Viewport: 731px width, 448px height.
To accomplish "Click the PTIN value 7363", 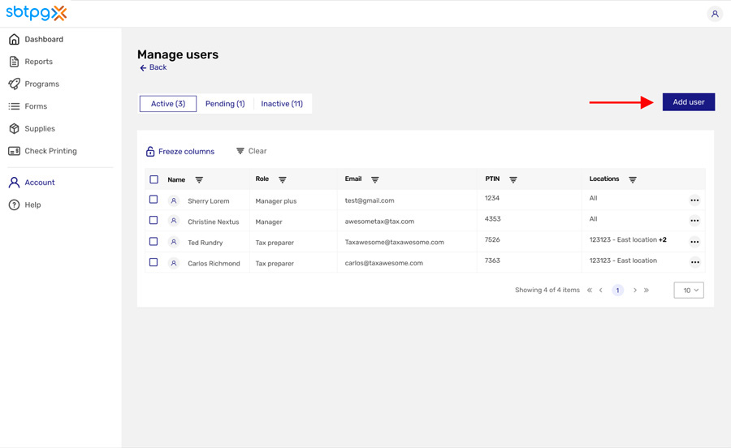I will [492, 261].
